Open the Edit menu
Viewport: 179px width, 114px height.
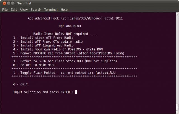coord(14,10)
